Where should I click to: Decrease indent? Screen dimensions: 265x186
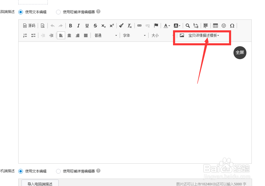[43, 35]
